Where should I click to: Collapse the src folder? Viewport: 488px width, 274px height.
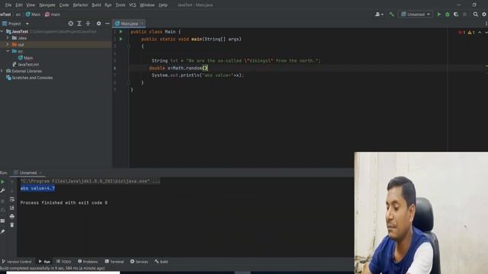(x=8, y=51)
